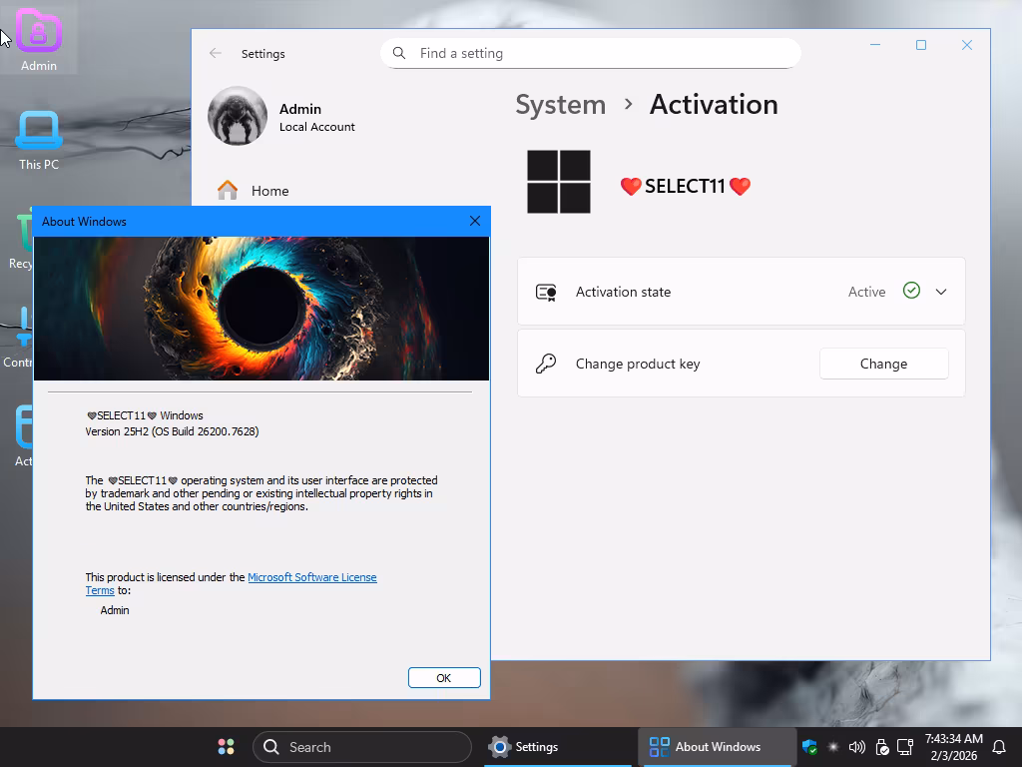Viewport: 1022px width, 767px height.
Task: Click the taskbar Search box
Action: (361, 747)
